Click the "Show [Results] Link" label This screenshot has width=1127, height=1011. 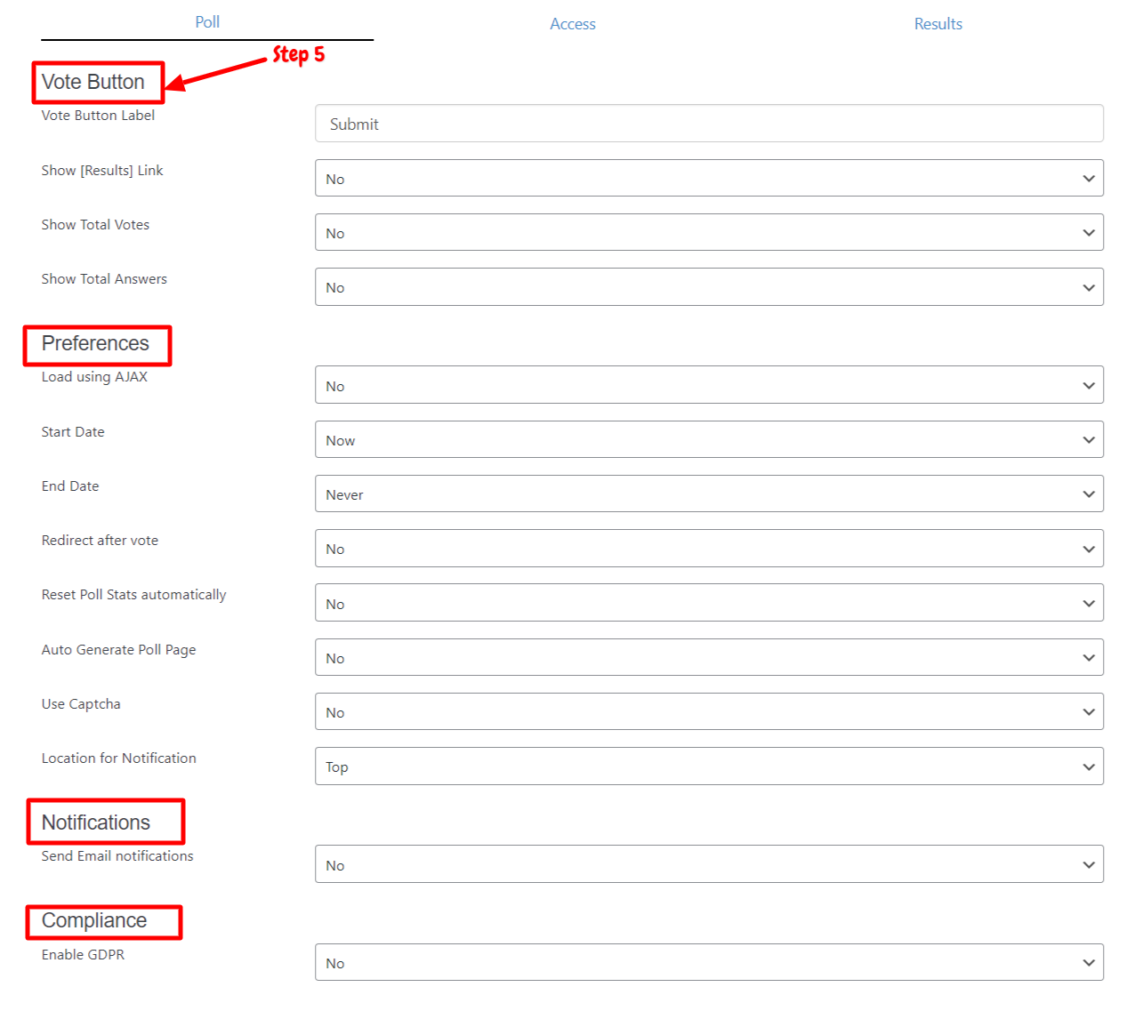pos(102,171)
